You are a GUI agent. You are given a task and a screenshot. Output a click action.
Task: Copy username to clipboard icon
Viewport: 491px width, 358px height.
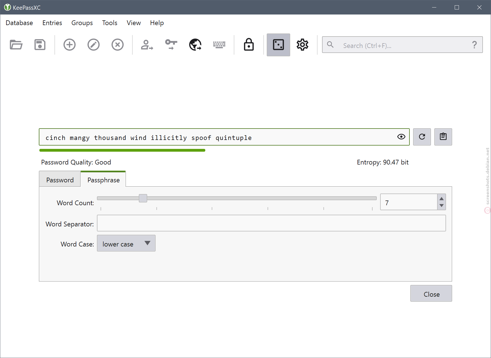147,45
